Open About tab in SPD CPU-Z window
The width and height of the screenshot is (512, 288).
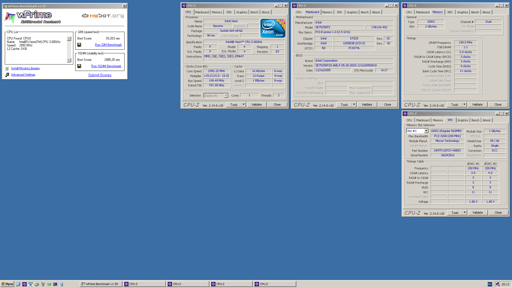486,120
